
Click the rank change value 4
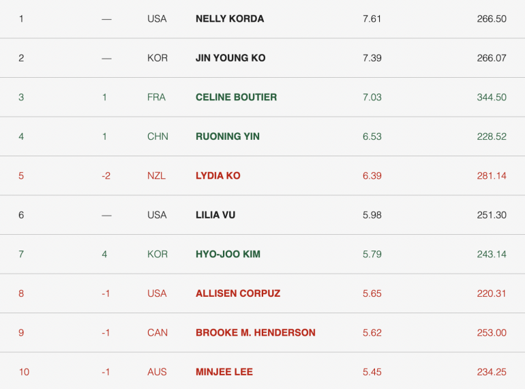[104, 254]
